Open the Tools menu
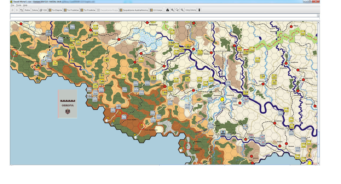The width and height of the screenshot is (341, 184). point(19,5)
